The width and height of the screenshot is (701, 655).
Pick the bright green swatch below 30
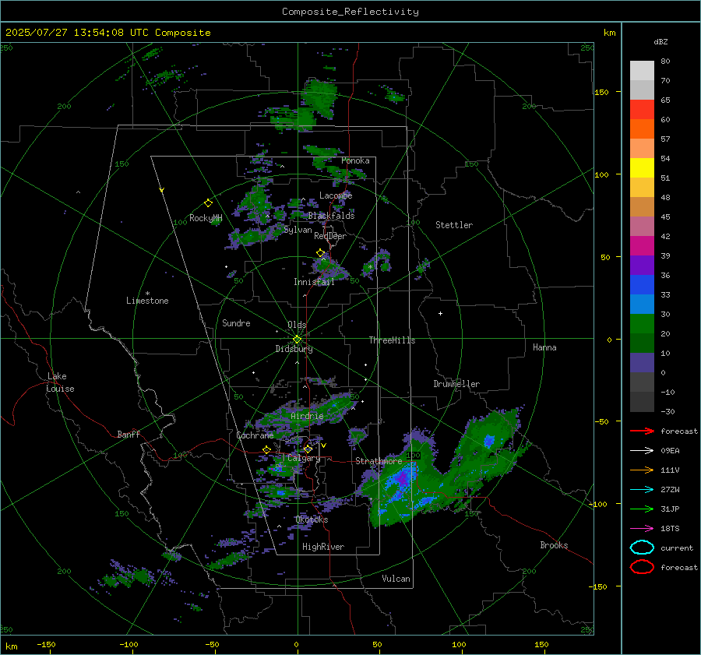point(642,324)
